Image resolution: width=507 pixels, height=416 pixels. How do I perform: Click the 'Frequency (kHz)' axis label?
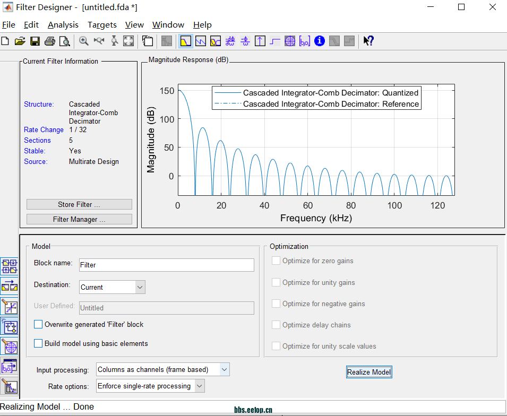click(x=316, y=218)
